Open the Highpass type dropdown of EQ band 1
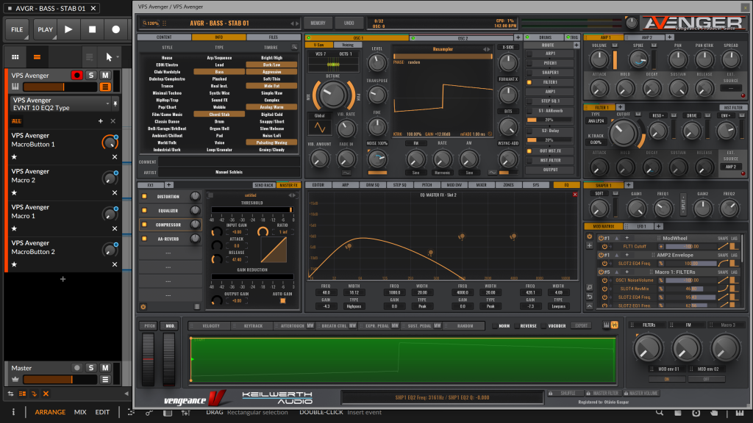Image resolution: width=753 pixels, height=423 pixels. point(354,306)
